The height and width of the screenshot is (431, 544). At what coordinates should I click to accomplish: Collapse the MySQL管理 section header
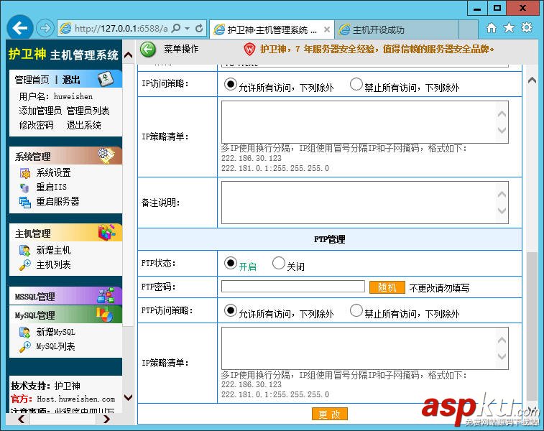[66, 315]
